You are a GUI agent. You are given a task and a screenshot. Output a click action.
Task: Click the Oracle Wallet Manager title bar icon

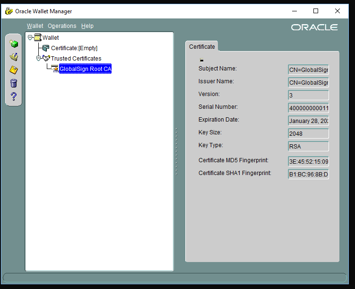(9, 11)
